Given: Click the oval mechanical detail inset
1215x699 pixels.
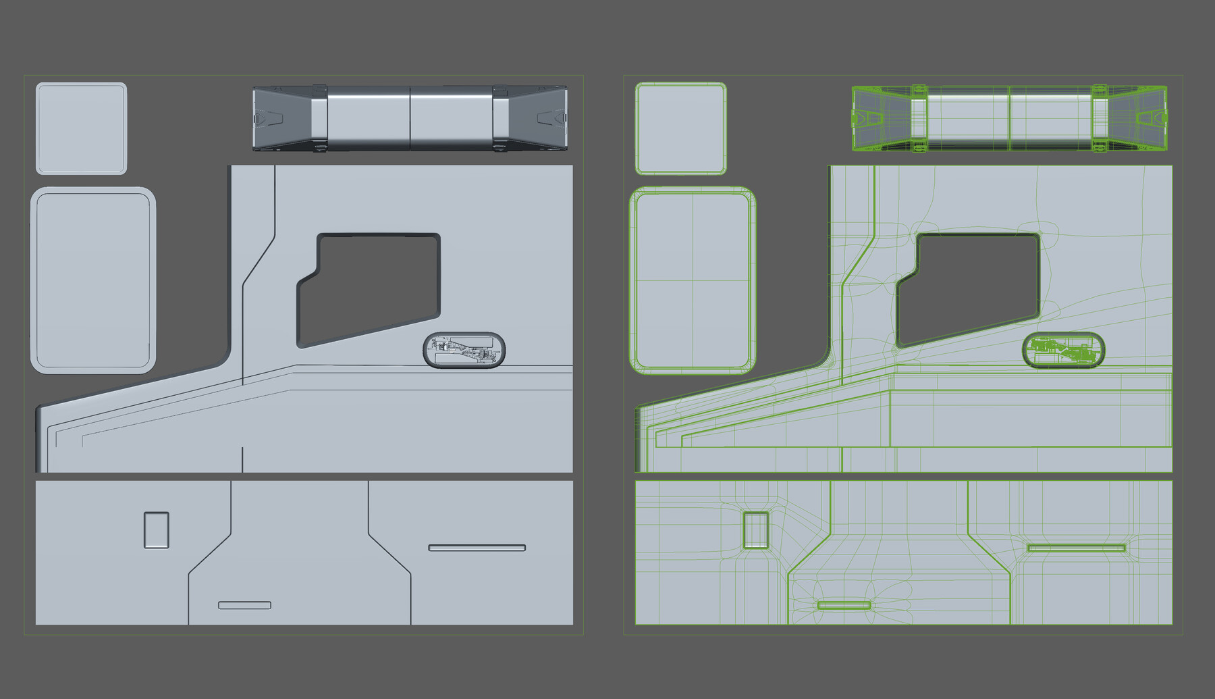Looking at the screenshot, I should (x=464, y=349).
